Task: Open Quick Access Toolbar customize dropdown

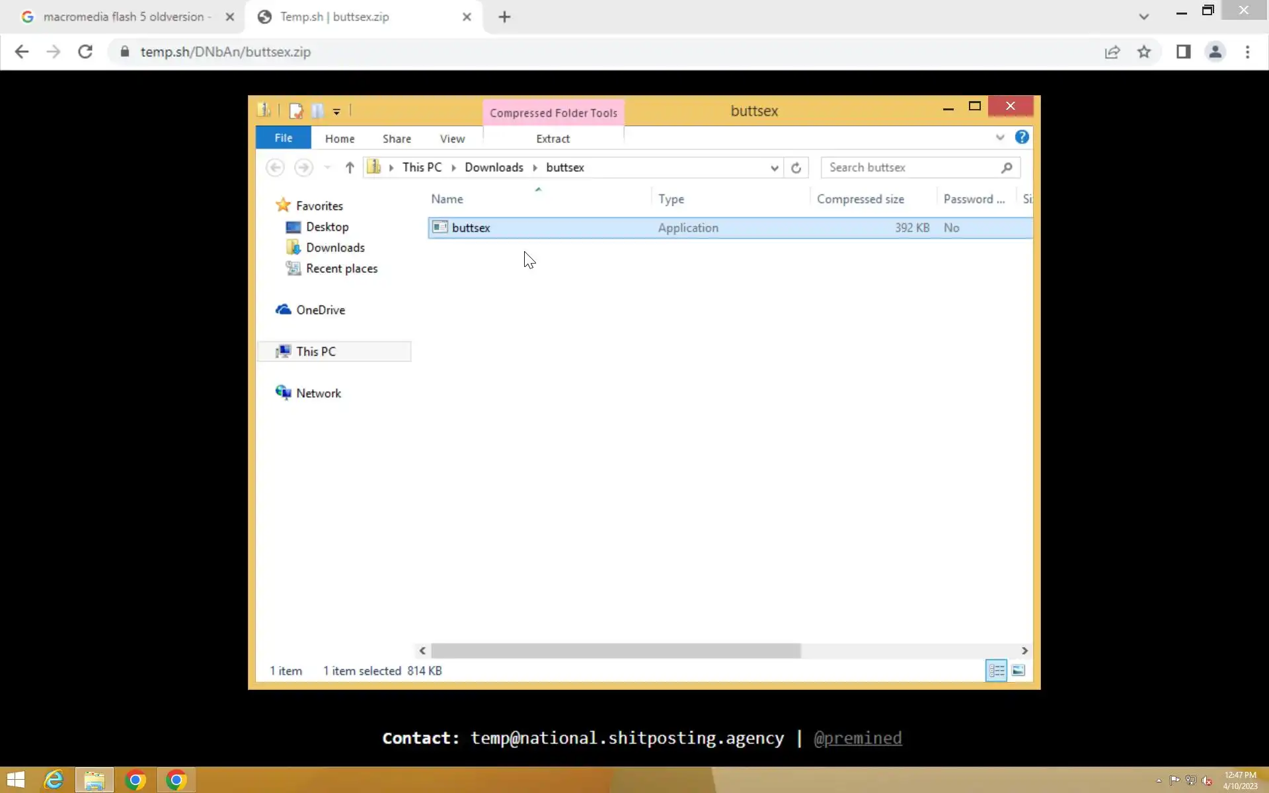Action: click(336, 112)
